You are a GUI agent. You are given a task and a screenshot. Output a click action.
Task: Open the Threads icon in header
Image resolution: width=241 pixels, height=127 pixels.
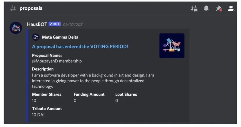click(194, 9)
